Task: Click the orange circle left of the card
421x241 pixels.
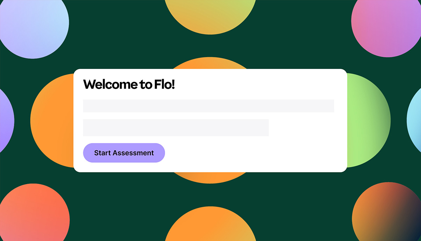Action: (52, 121)
